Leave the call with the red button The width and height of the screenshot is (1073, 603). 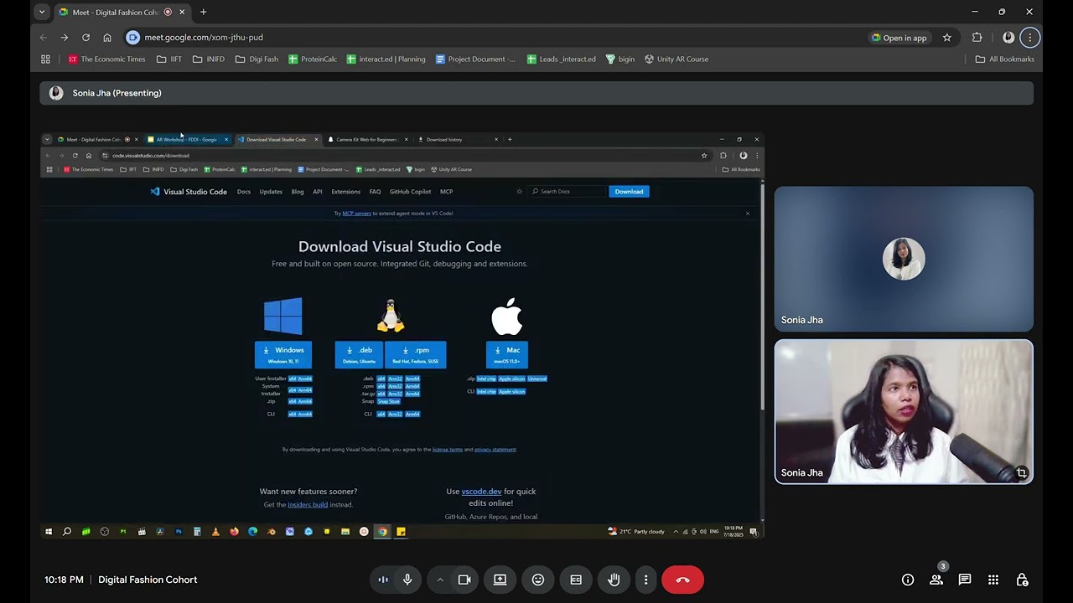pos(682,580)
